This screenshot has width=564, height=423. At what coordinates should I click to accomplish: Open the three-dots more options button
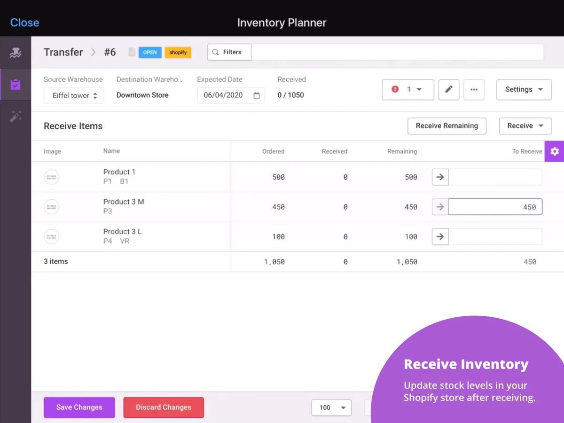coord(474,89)
